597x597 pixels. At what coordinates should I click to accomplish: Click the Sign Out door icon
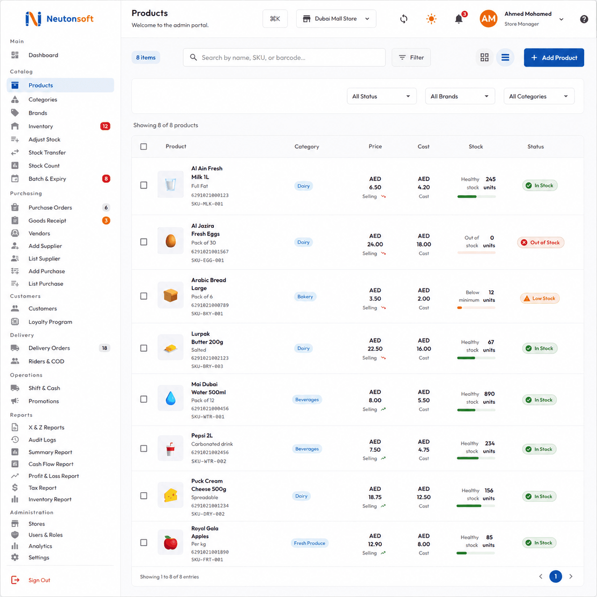(x=15, y=580)
